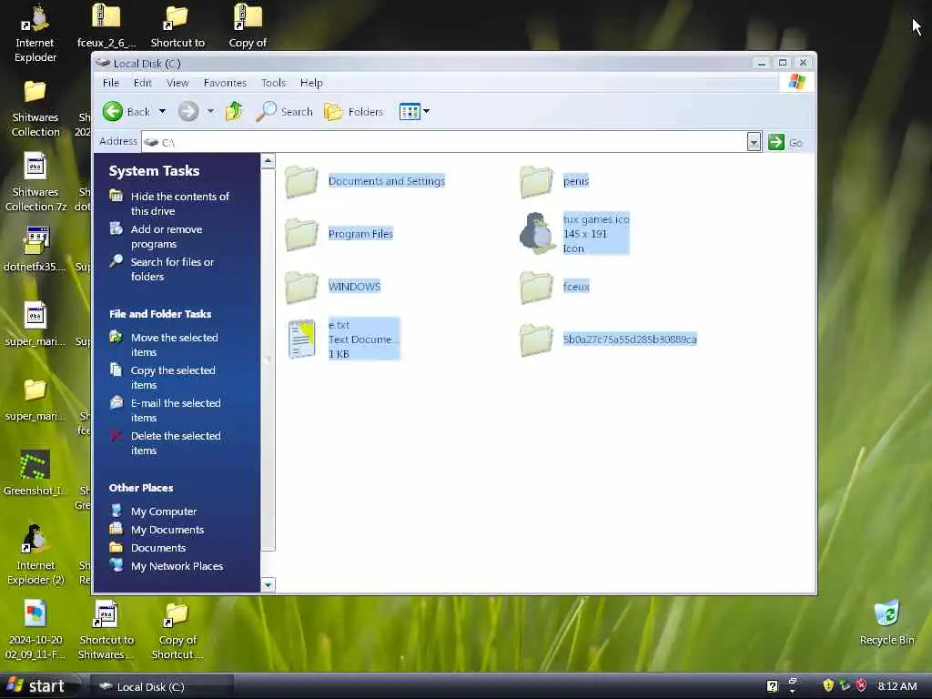Click the red shield alert tray icon
The width and height of the screenshot is (932, 699).
point(861,686)
